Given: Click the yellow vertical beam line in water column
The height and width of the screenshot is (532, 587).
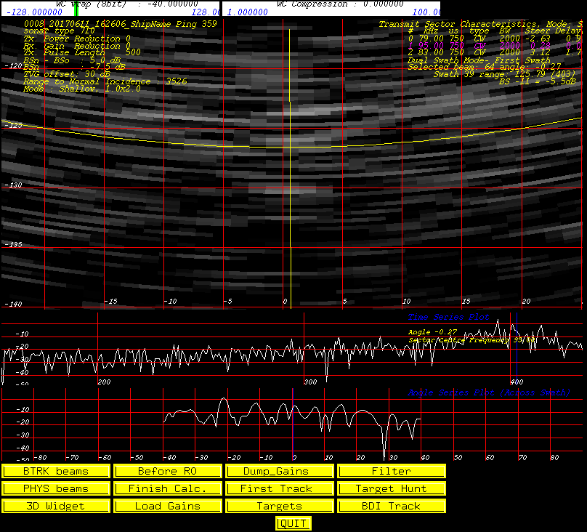Looking at the screenshot, I should tap(290, 169).
